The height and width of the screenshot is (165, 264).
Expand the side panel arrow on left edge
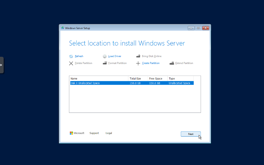(1, 65)
